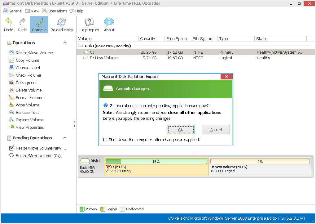Close the Commit changes dialog

(x=226, y=77)
